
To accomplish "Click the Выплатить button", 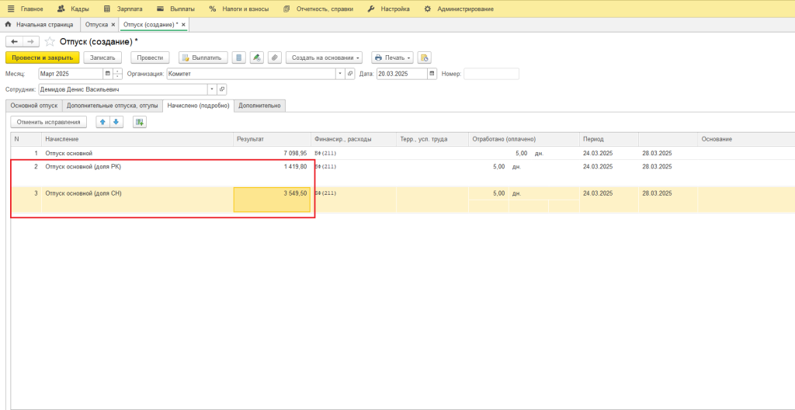I will tap(203, 57).
